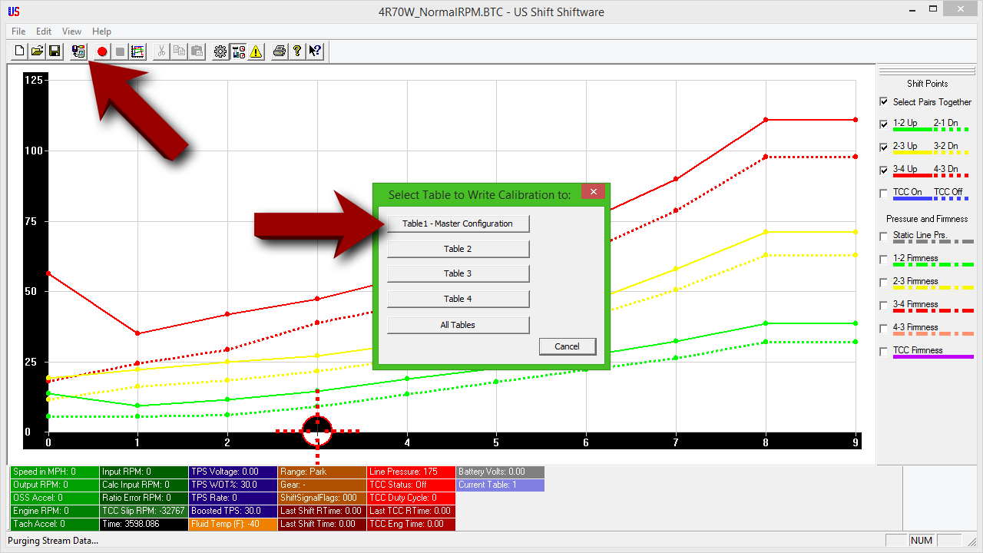Save the calibration using the Save icon
The width and height of the screenshot is (983, 553).
[x=54, y=51]
